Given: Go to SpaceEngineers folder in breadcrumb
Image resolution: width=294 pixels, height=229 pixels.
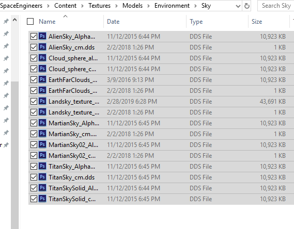Looking at the screenshot, I should click(21, 6).
